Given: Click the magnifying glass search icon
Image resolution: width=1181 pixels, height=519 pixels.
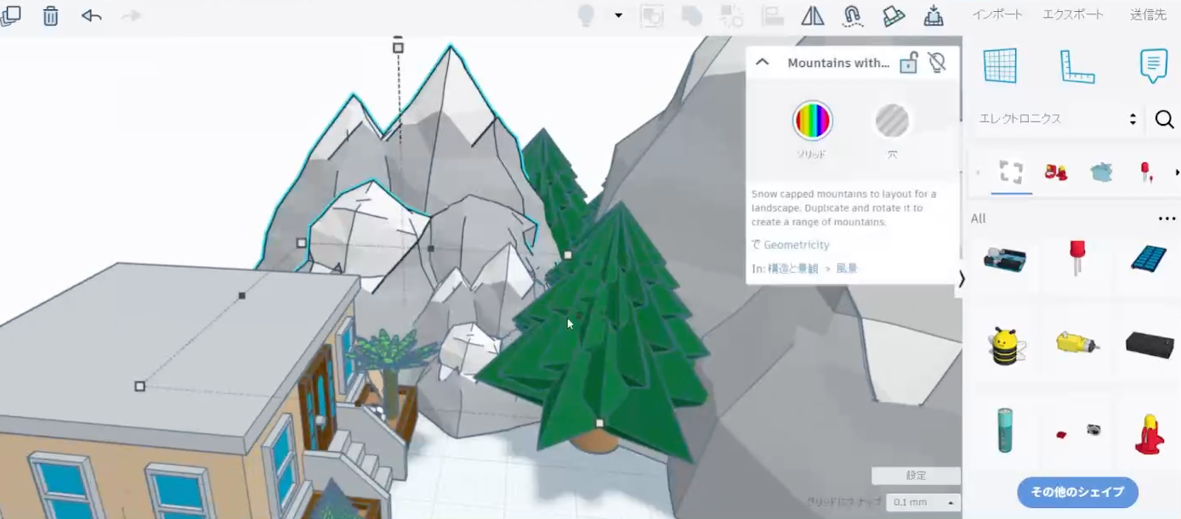Looking at the screenshot, I should [1164, 120].
